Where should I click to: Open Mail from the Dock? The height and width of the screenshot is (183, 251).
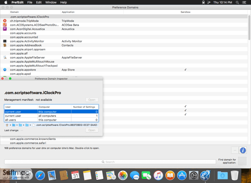click(52, 176)
